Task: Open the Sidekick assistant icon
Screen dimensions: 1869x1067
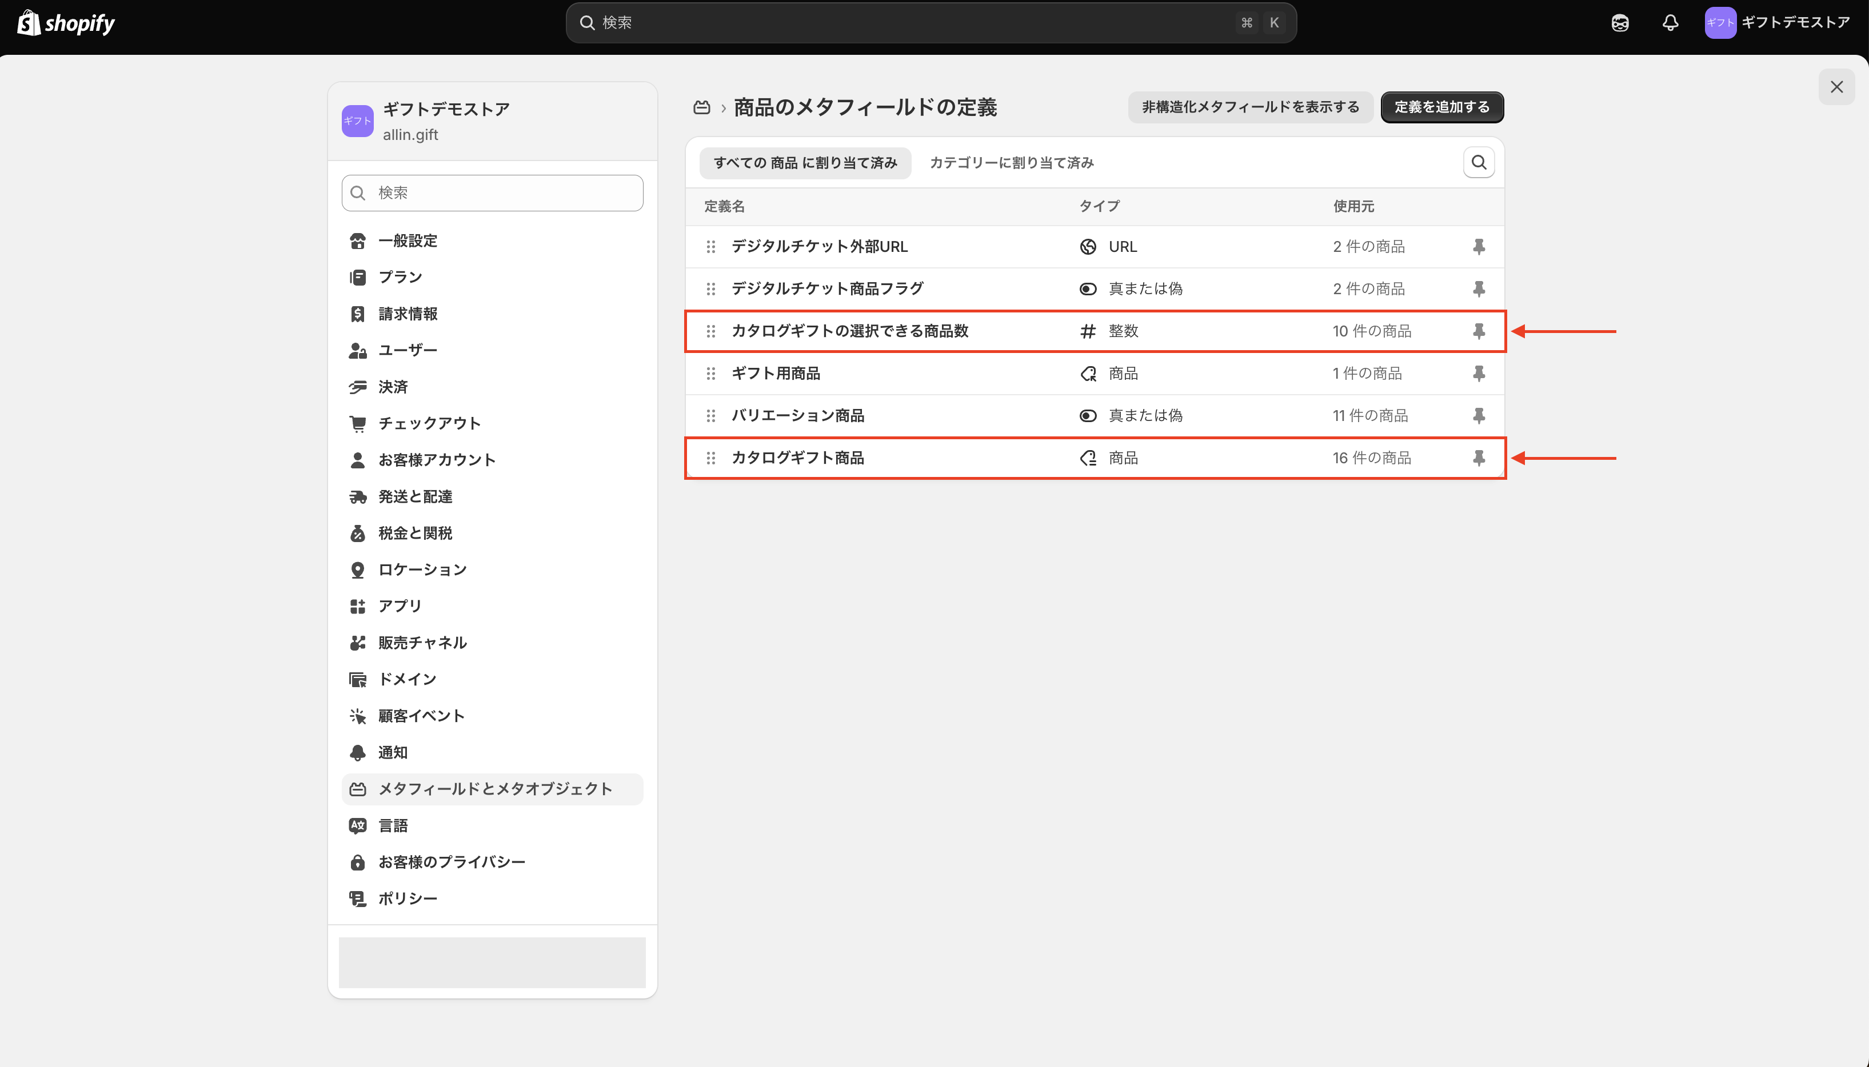Action: (x=1620, y=23)
